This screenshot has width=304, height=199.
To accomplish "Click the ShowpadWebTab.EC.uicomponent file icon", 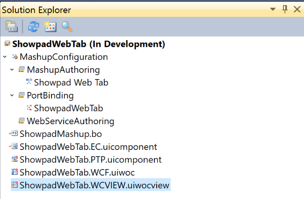I will point(14,147).
